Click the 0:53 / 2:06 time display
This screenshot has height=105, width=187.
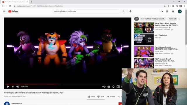(x=24, y=87)
